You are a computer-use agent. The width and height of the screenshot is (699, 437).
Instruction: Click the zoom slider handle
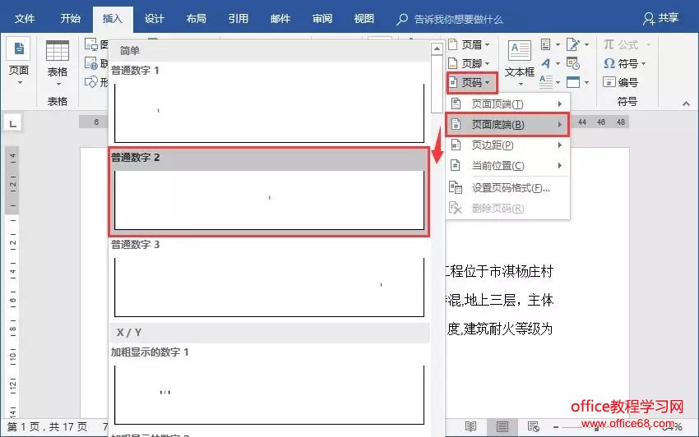(x=596, y=428)
